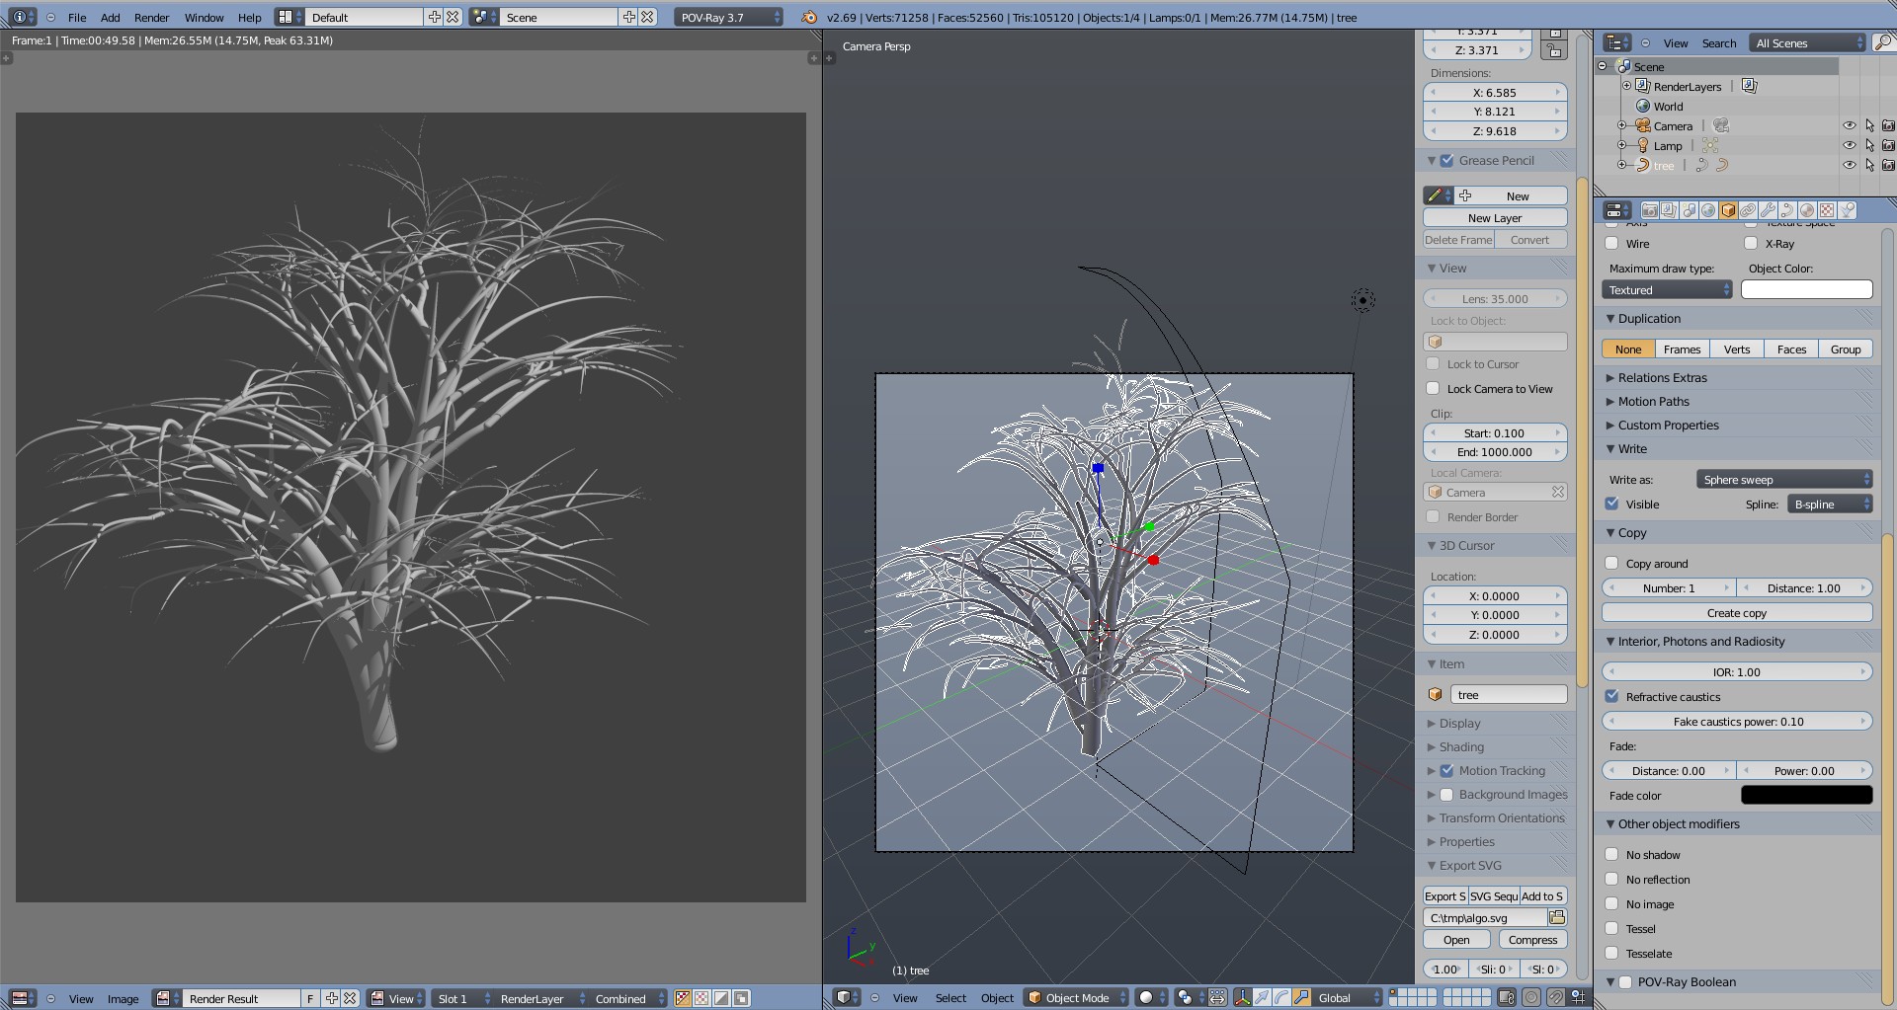Click the black Fade color swatch
Screen dimensions: 1897x1010
[1806, 796]
